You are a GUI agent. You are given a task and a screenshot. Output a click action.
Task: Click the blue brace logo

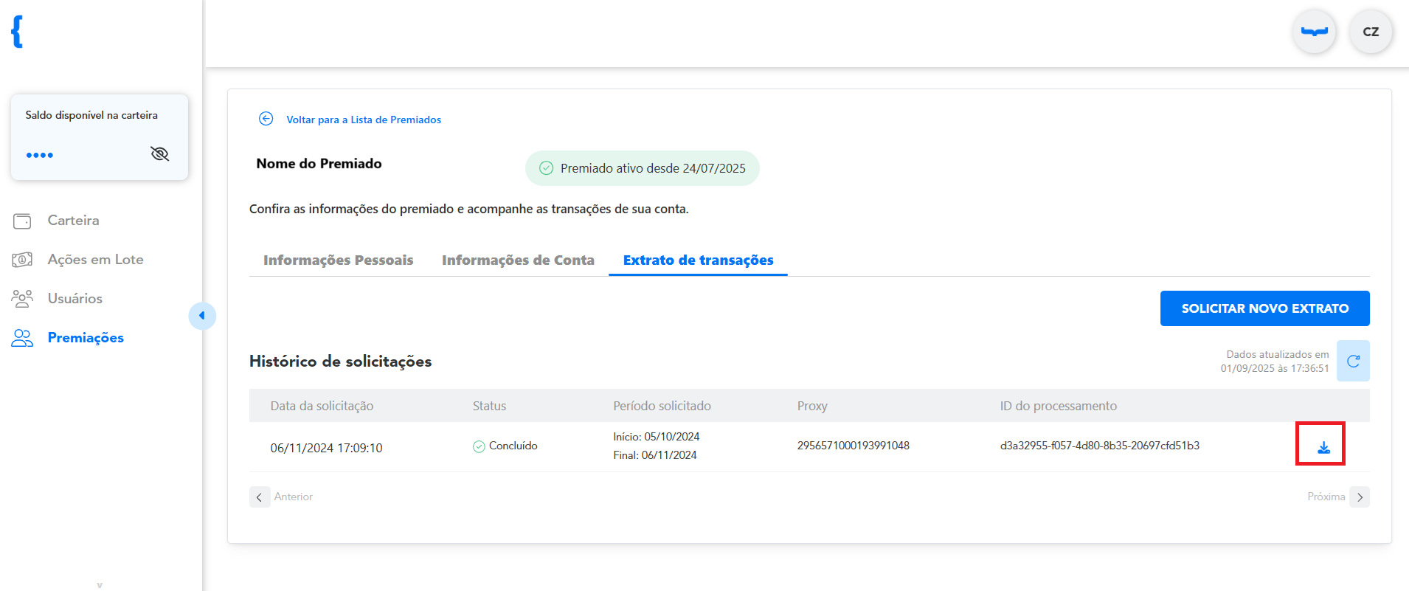(x=18, y=32)
